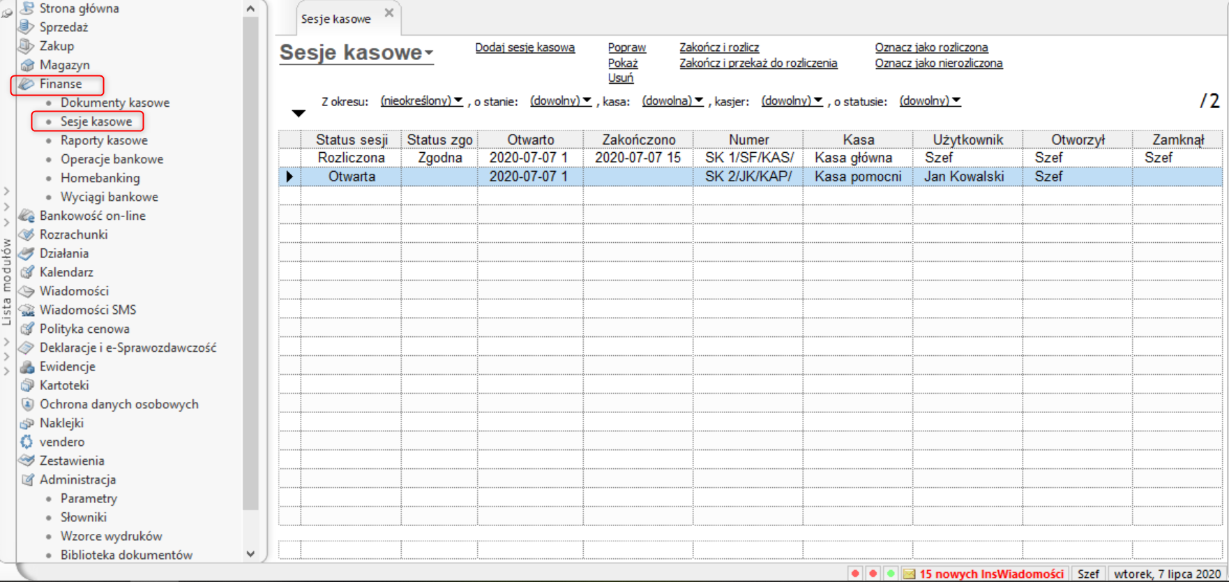This screenshot has width=1229, height=582.
Task: Click the Dodaj sesję kasową link
Action: (525, 47)
